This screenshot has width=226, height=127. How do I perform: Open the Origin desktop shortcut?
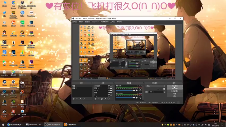click(22, 93)
